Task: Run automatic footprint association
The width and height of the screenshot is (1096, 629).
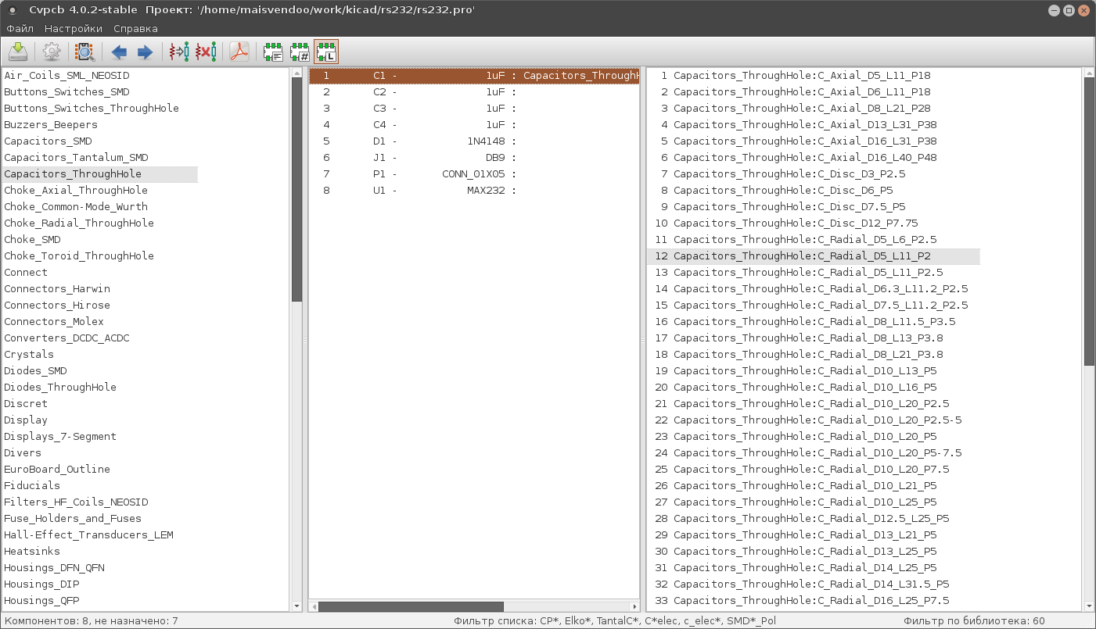Action: 179,52
